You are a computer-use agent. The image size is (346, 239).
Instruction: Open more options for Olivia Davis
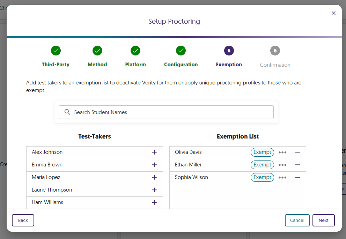pyautogui.click(x=282, y=152)
